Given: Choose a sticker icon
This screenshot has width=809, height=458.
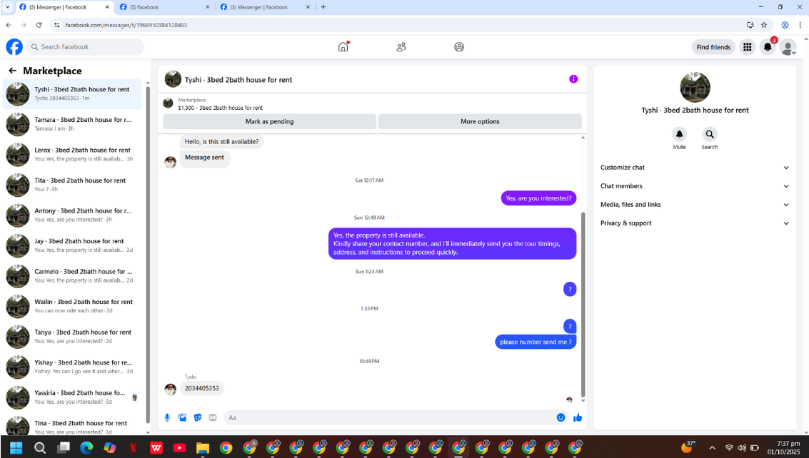Looking at the screenshot, I should pyautogui.click(x=198, y=418).
